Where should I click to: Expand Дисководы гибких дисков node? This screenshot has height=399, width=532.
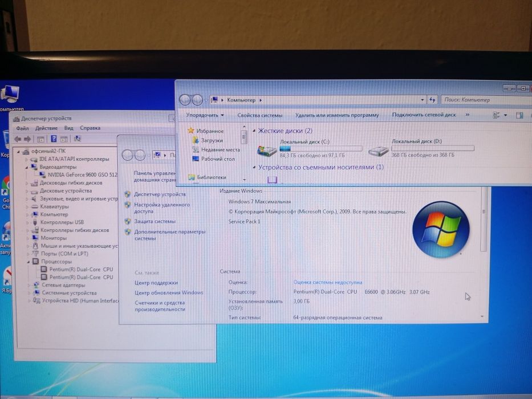click(x=27, y=183)
